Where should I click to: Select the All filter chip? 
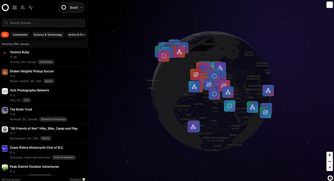click(5, 35)
